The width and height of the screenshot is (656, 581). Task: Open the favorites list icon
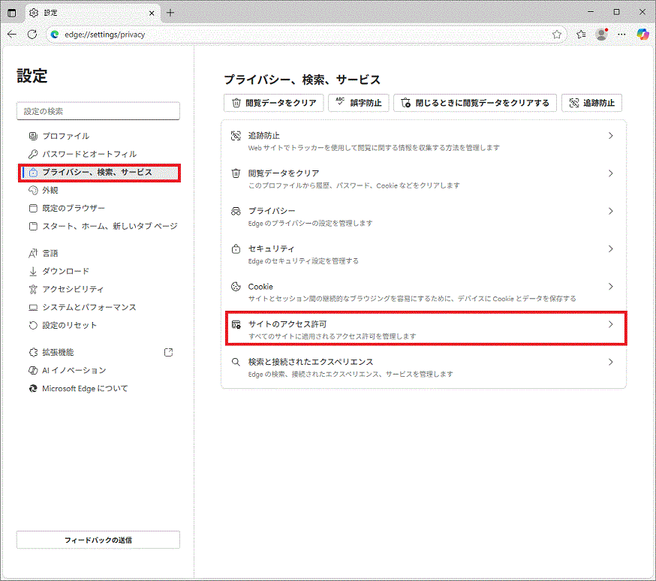[x=581, y=35]
